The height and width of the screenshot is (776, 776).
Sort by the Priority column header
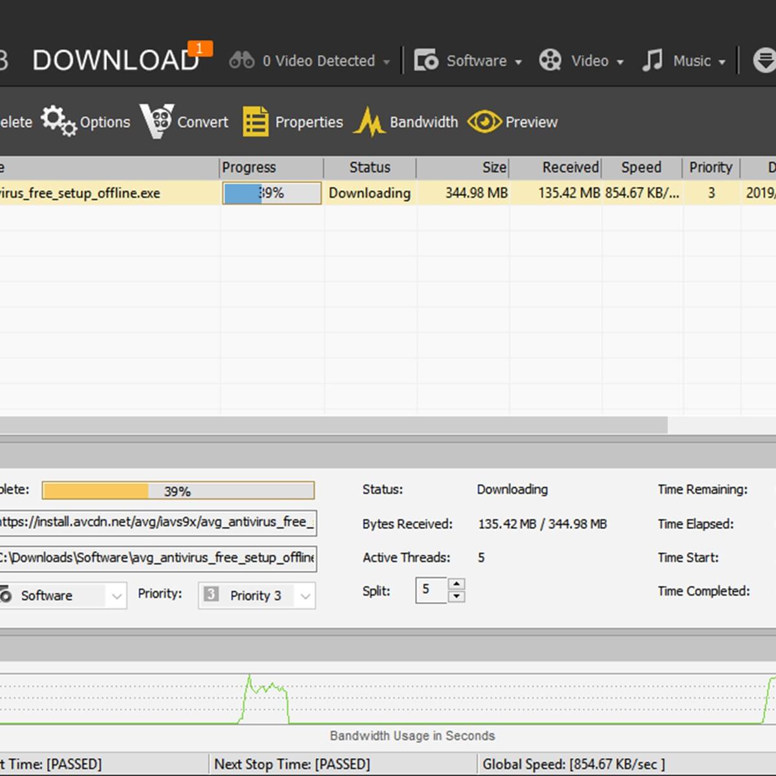(711, 167)
